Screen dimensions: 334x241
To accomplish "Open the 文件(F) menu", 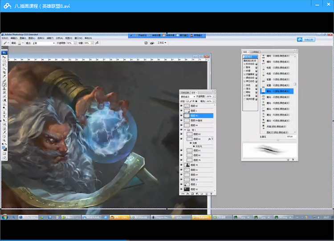I will click(x=5, y=38).
